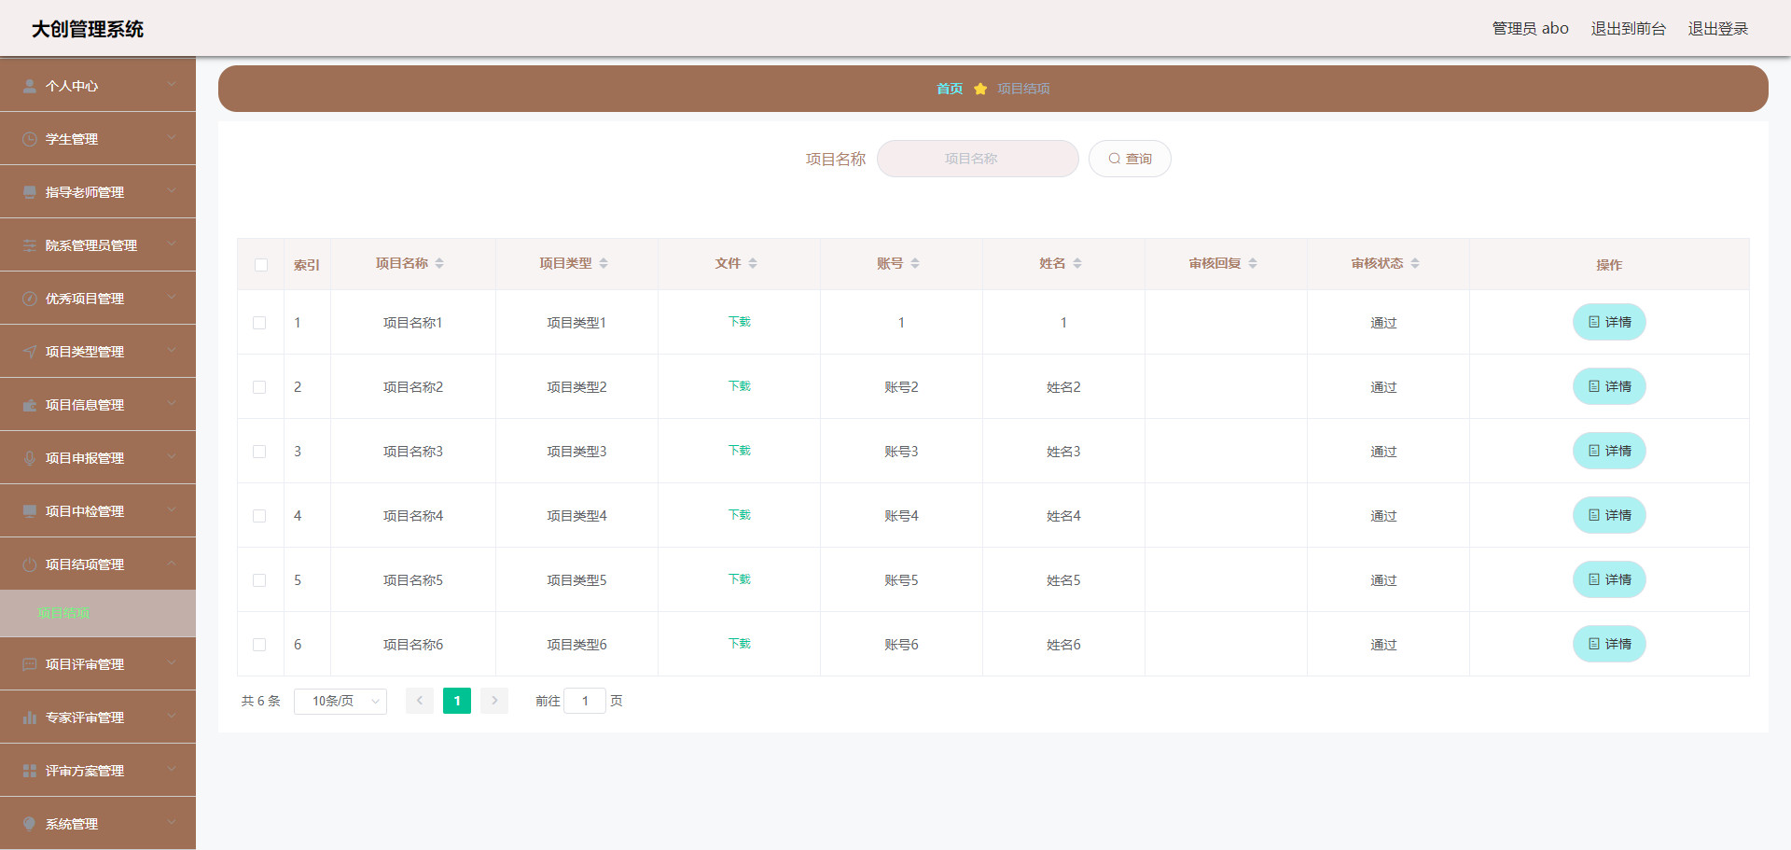Click the 查询 search button
Screen dimensions: 1791x850
click(1130, 159)
